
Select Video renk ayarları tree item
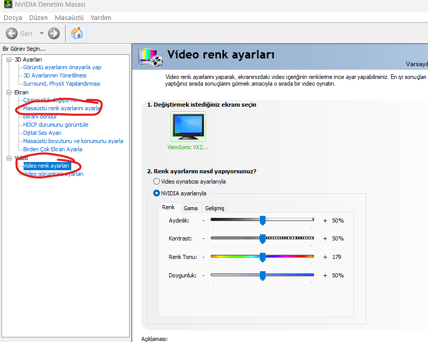(47, 166)
